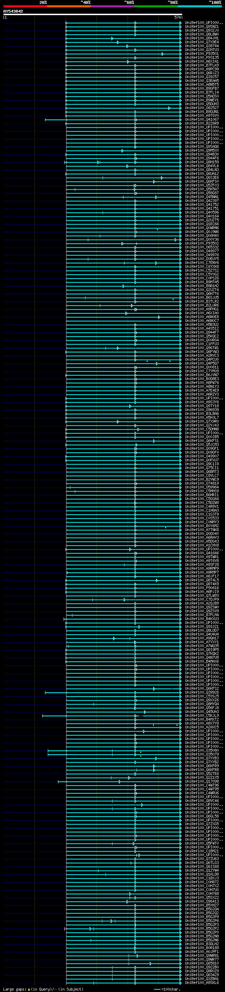Select the UniRef100_B5G2P3 label
The image size is (225, 992).
(x=201, y=924)
